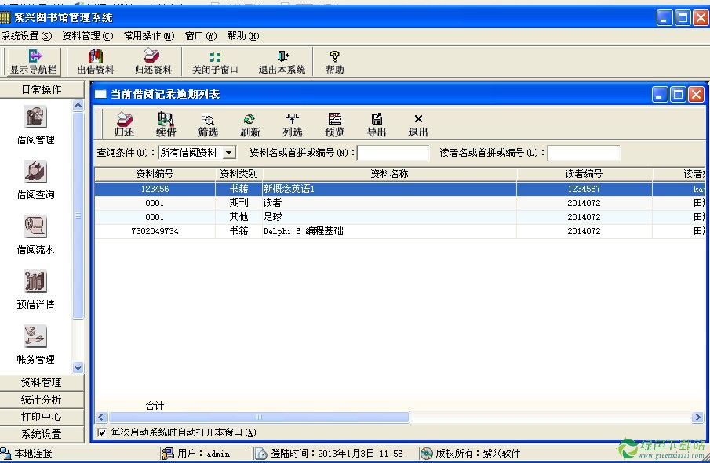Click the 退出 X icon in child window
Screen dimensions: 710x463
pyautogui.click(x=418, y=125)
